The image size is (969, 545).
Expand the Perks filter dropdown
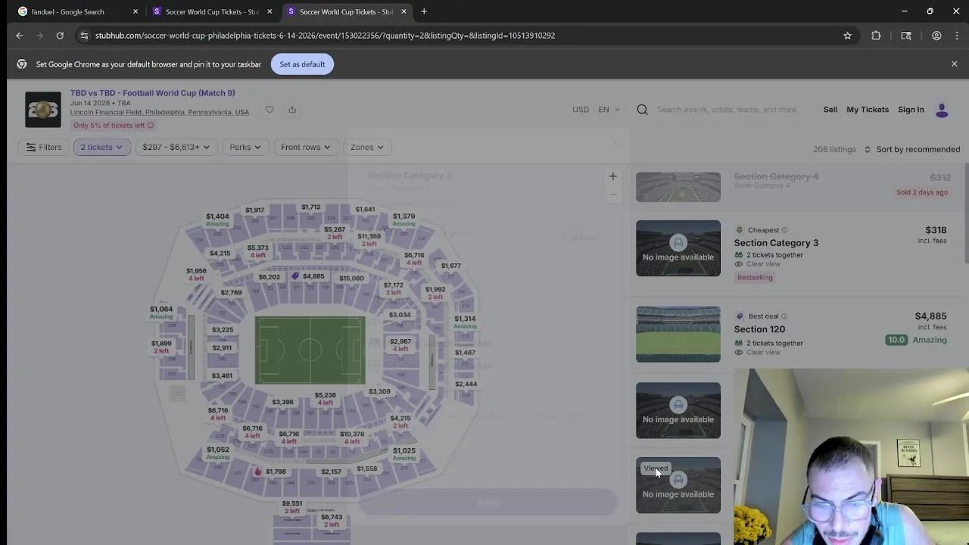[245, 147]
